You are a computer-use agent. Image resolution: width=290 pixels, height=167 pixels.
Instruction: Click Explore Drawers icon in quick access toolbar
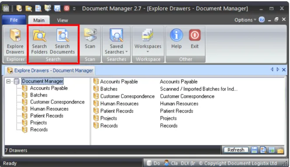click(x=19, y=8)
